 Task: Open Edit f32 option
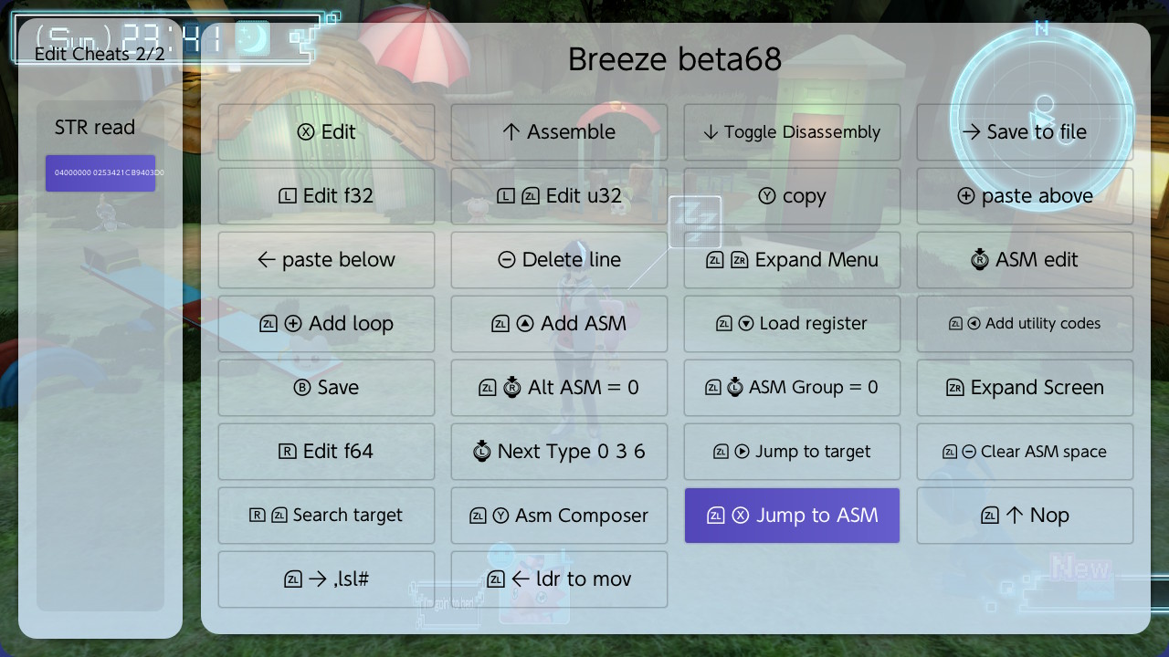pyautogui.click(x=327, y=196)
